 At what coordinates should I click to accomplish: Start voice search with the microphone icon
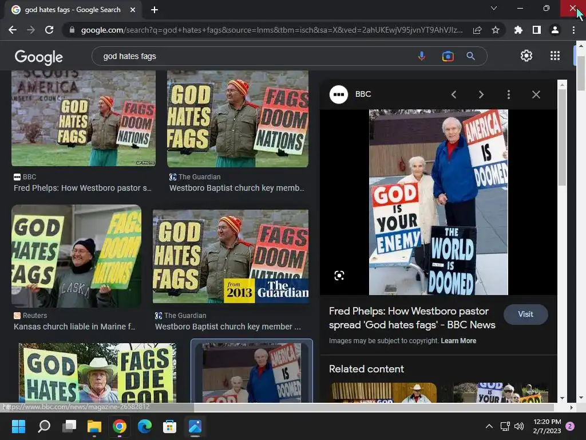point(422,56)
